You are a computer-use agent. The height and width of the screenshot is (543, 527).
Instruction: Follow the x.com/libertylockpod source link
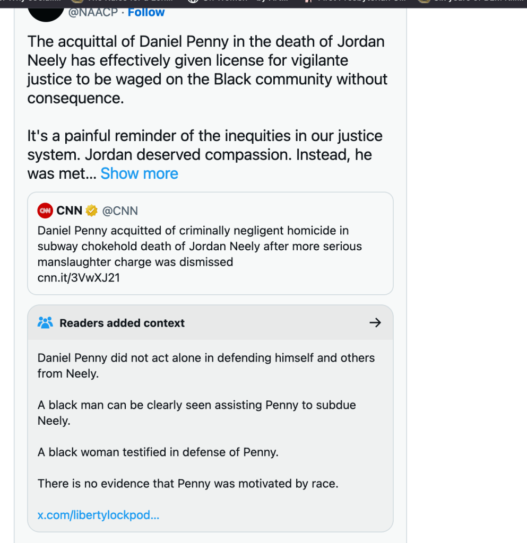click(x=98, y=515)
